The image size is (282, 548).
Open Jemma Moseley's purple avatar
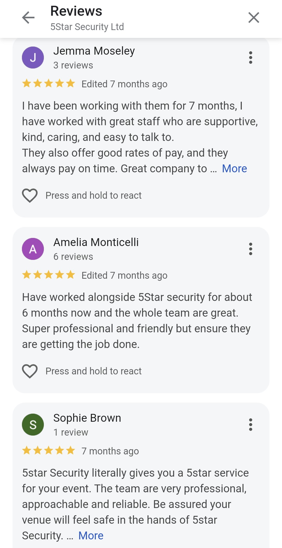point(33,58)
